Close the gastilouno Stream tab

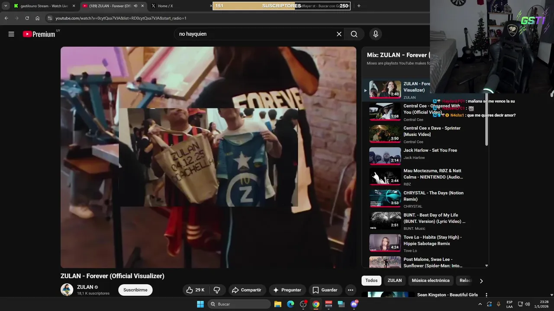[x=74, y=6]
